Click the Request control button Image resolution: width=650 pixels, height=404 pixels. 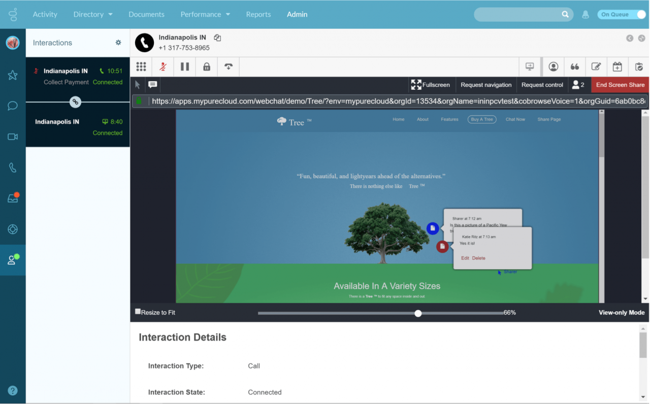(542, 85)
